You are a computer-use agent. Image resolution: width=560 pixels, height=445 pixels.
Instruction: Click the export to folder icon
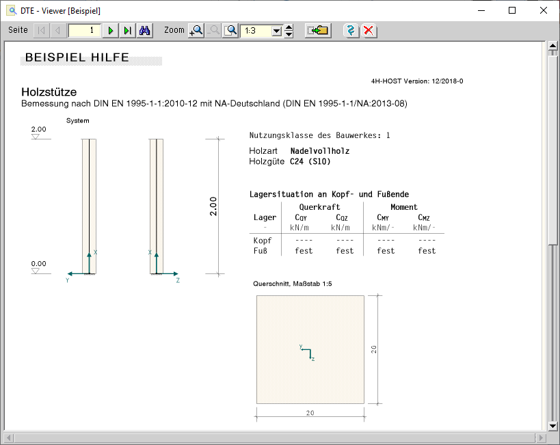coord(317,31)
